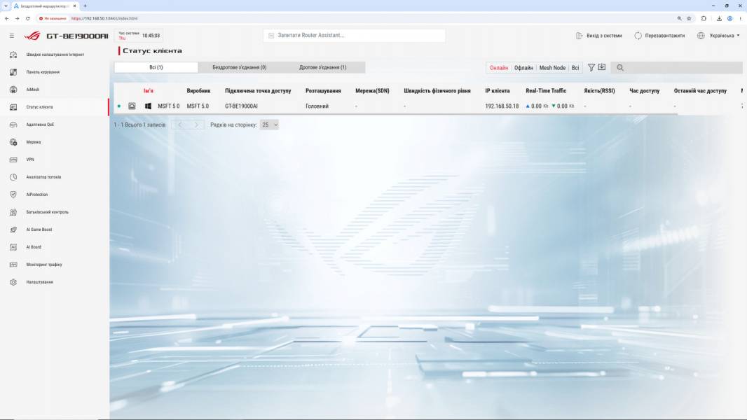Click the browser reload icon
The width and height of the screenshot is (747, 420).
click(27, 19)
